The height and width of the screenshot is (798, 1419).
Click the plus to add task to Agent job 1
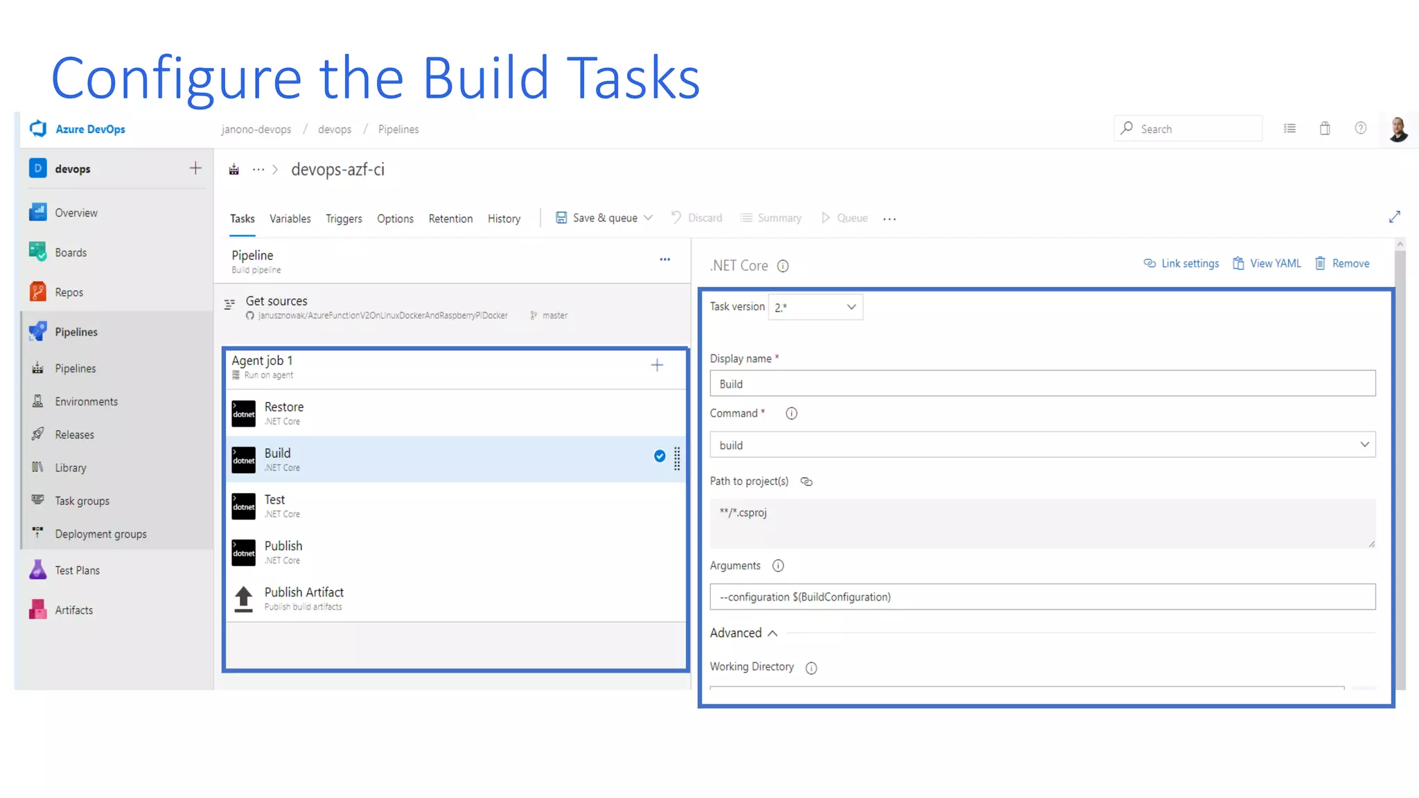[656, 365]
